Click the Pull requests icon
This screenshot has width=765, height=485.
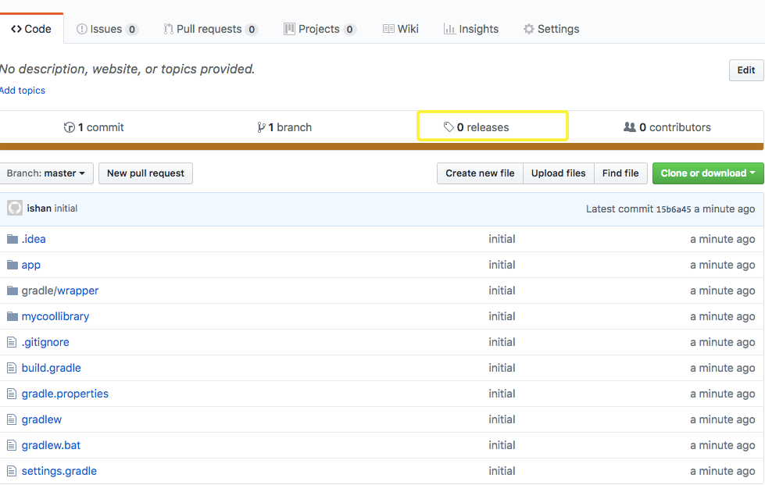point(167,29)
